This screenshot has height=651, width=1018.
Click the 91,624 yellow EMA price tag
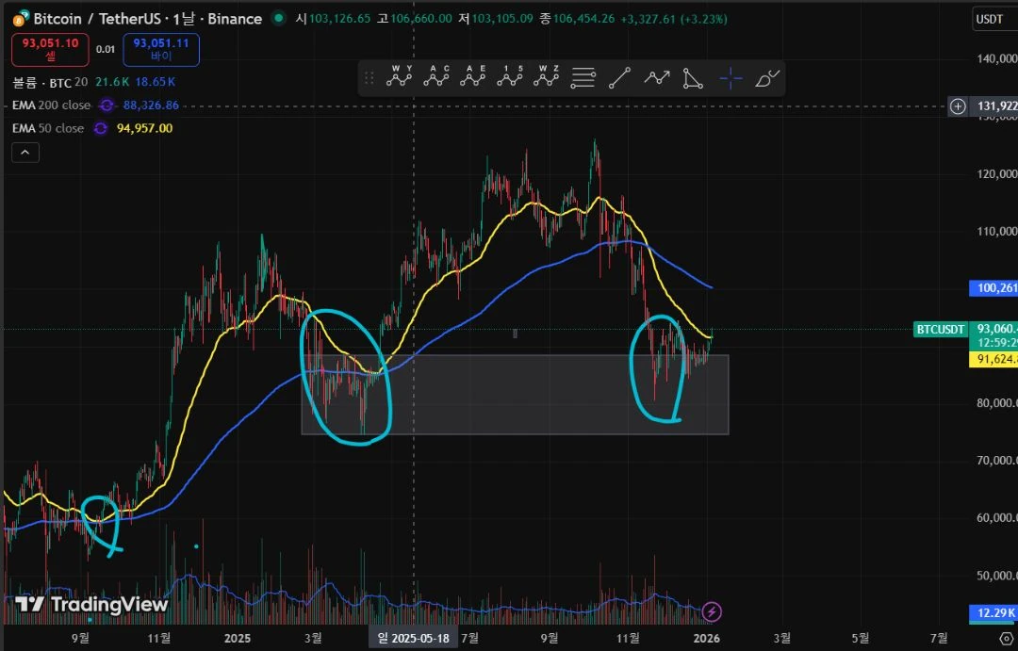click(x=993, y=359)
